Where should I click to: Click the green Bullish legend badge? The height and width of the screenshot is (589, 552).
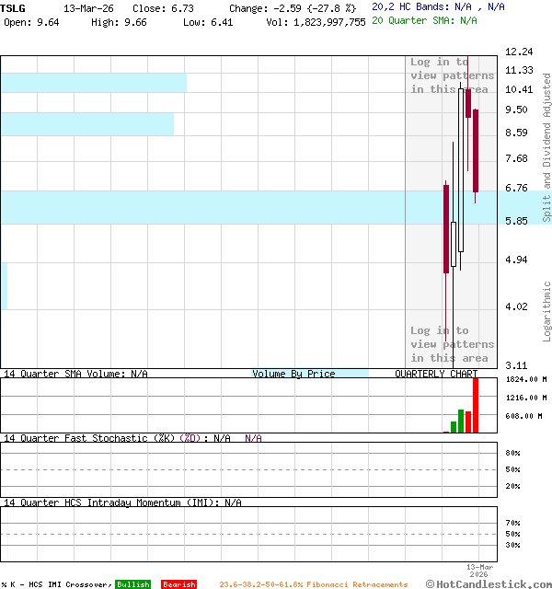click(x=132, y=584)
